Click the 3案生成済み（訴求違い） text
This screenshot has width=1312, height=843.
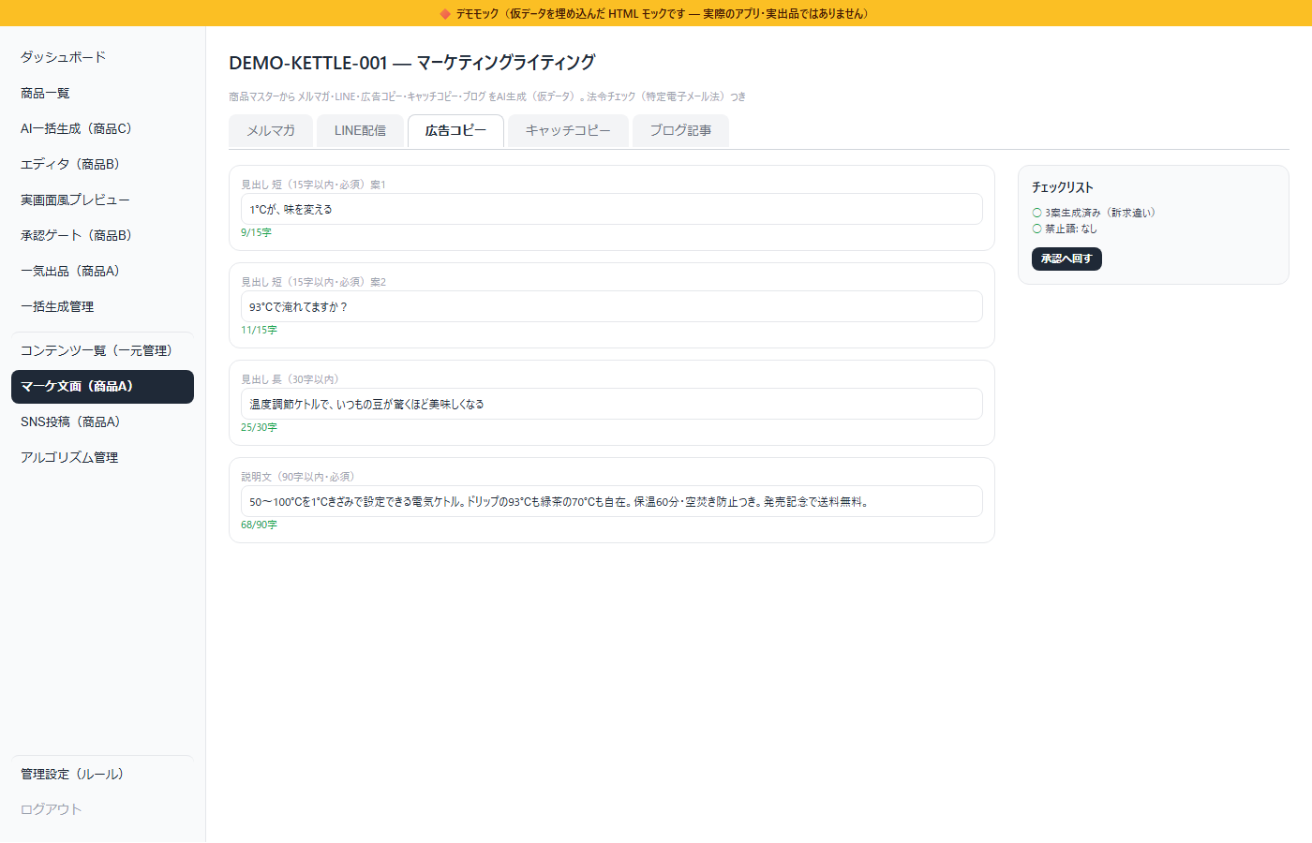pos(1100,213)
